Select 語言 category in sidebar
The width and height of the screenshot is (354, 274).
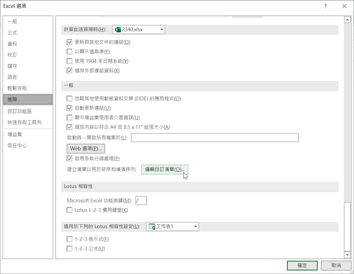coord(28,77)
